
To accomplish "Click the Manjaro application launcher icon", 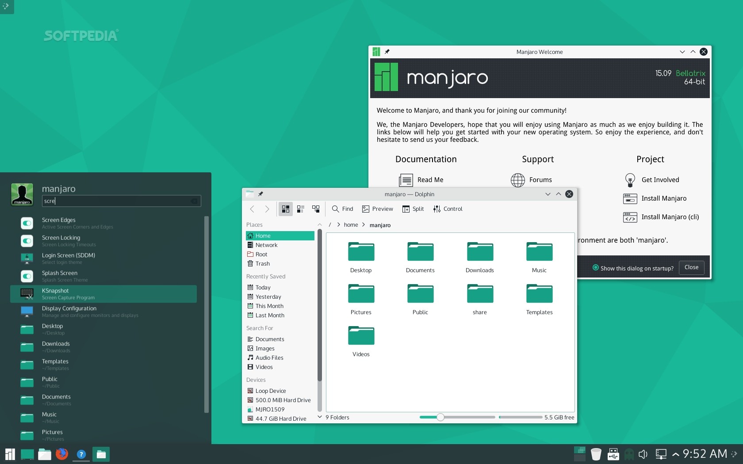I will [10, 454].
